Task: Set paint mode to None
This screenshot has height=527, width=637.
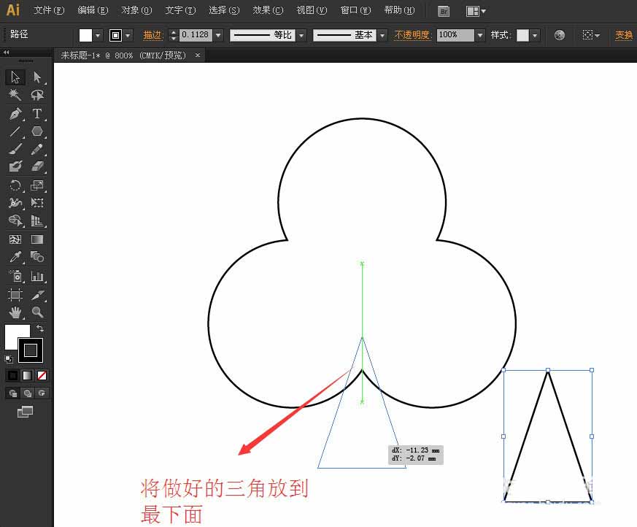Action: click(42, 375)
